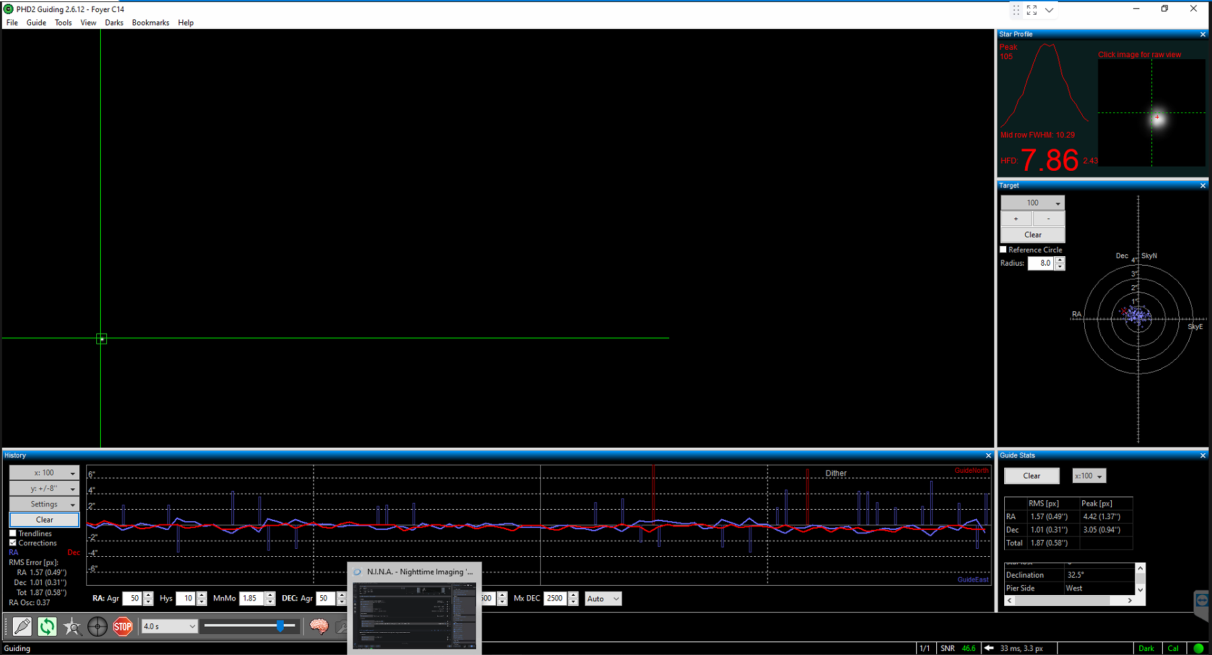Click the auto-select star icon
The width and height of the screenshot is (1212, 655).
(72, 626)
